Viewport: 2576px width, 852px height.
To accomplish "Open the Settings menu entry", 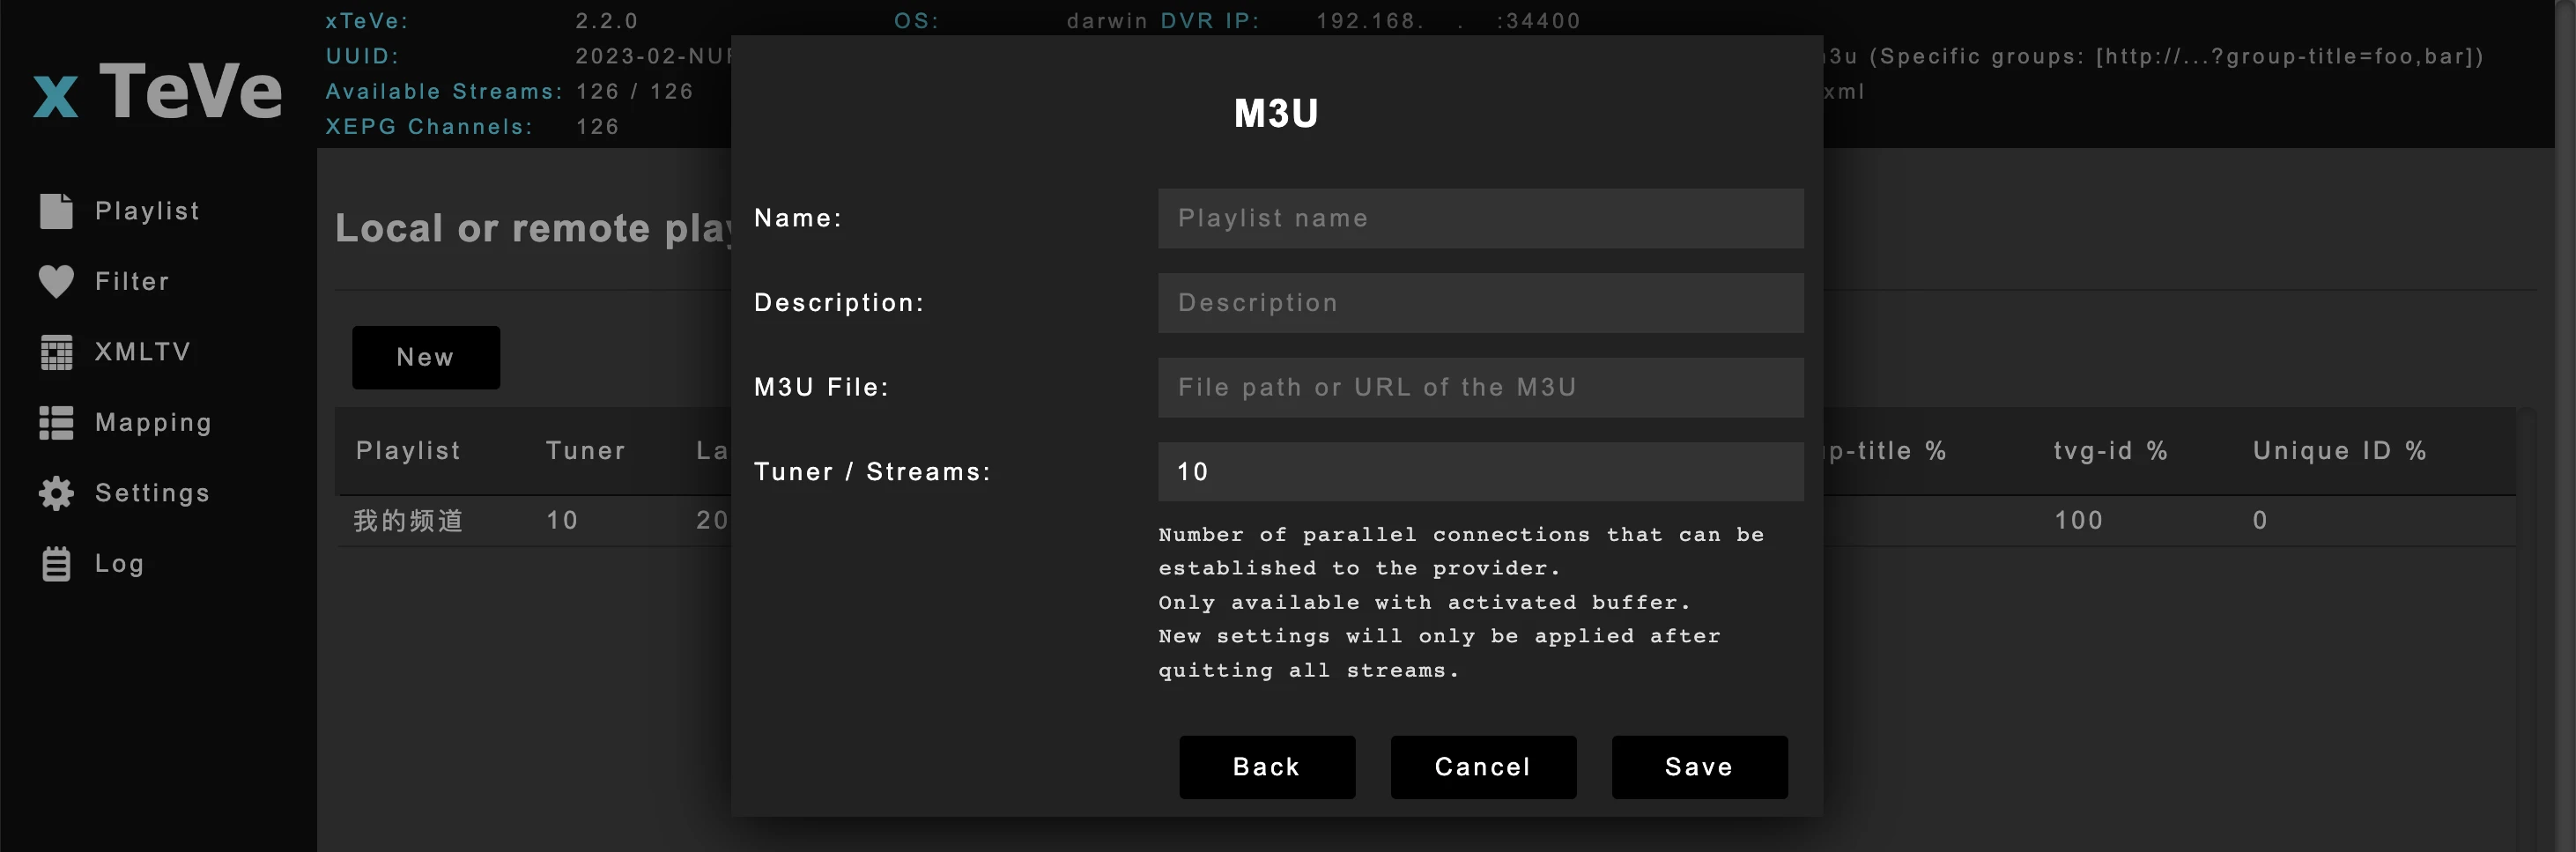I will point(152,493).
